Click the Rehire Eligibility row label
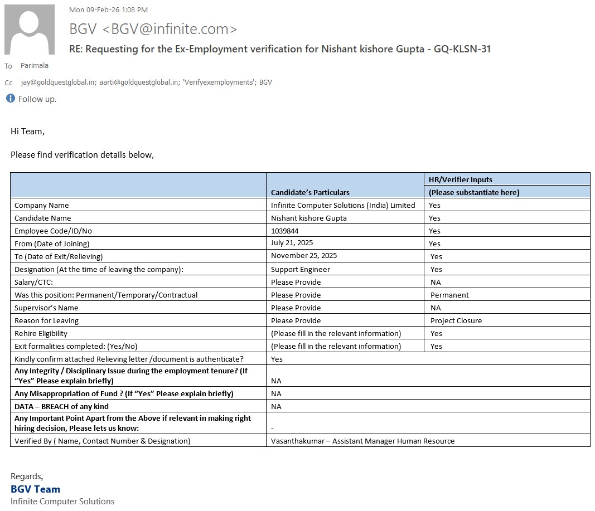The height and width of the screenshot is (511, 595). point(41,334)
